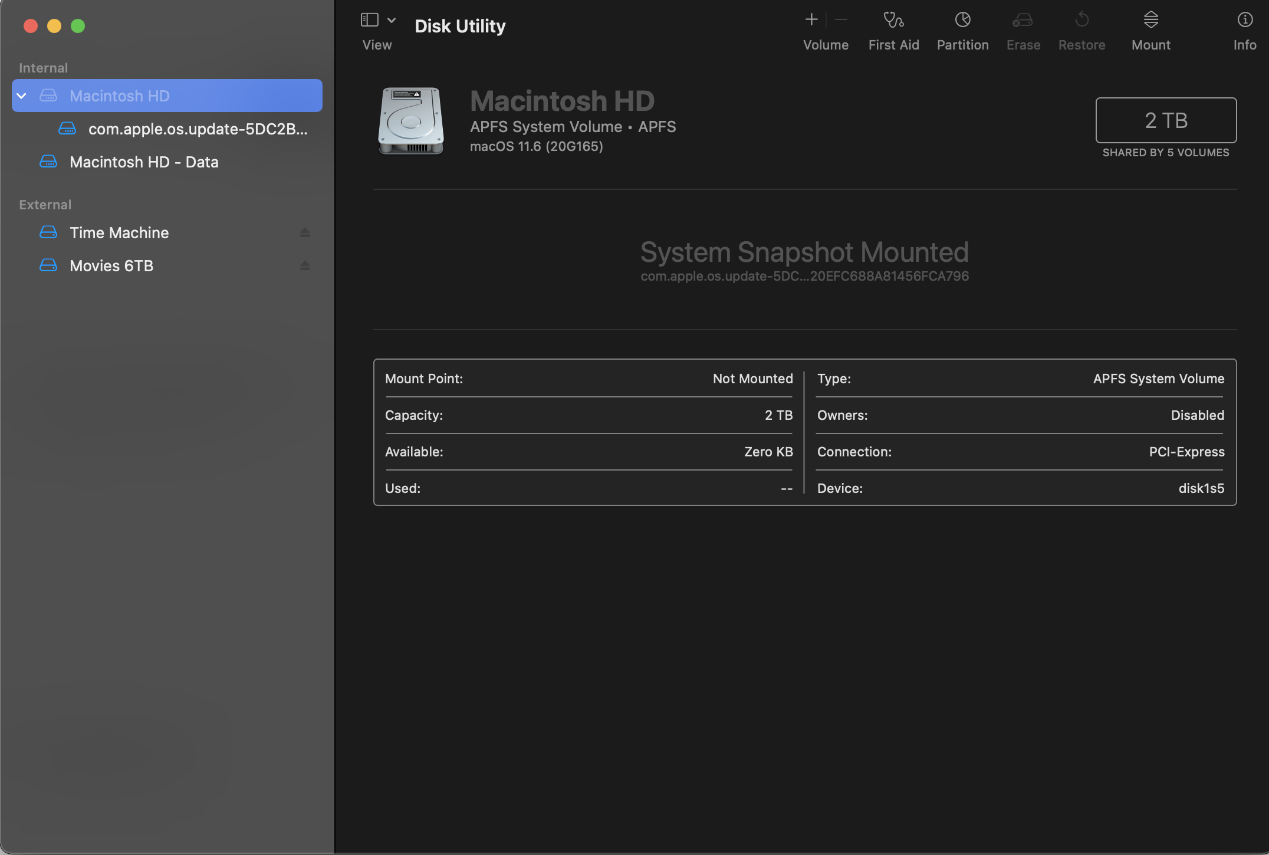Eject the Movies 6TB drive
The image size is (1269, 855).
coord(305,266)
